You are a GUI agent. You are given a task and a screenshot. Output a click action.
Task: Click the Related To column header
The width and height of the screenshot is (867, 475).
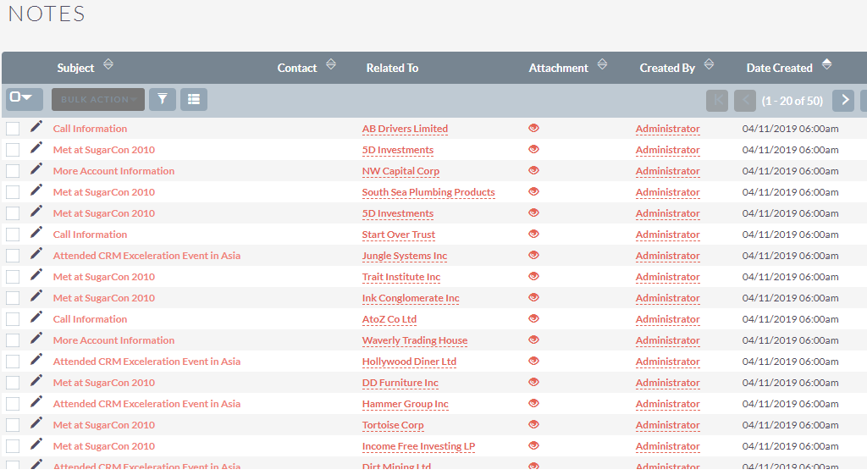click(392, 68)
